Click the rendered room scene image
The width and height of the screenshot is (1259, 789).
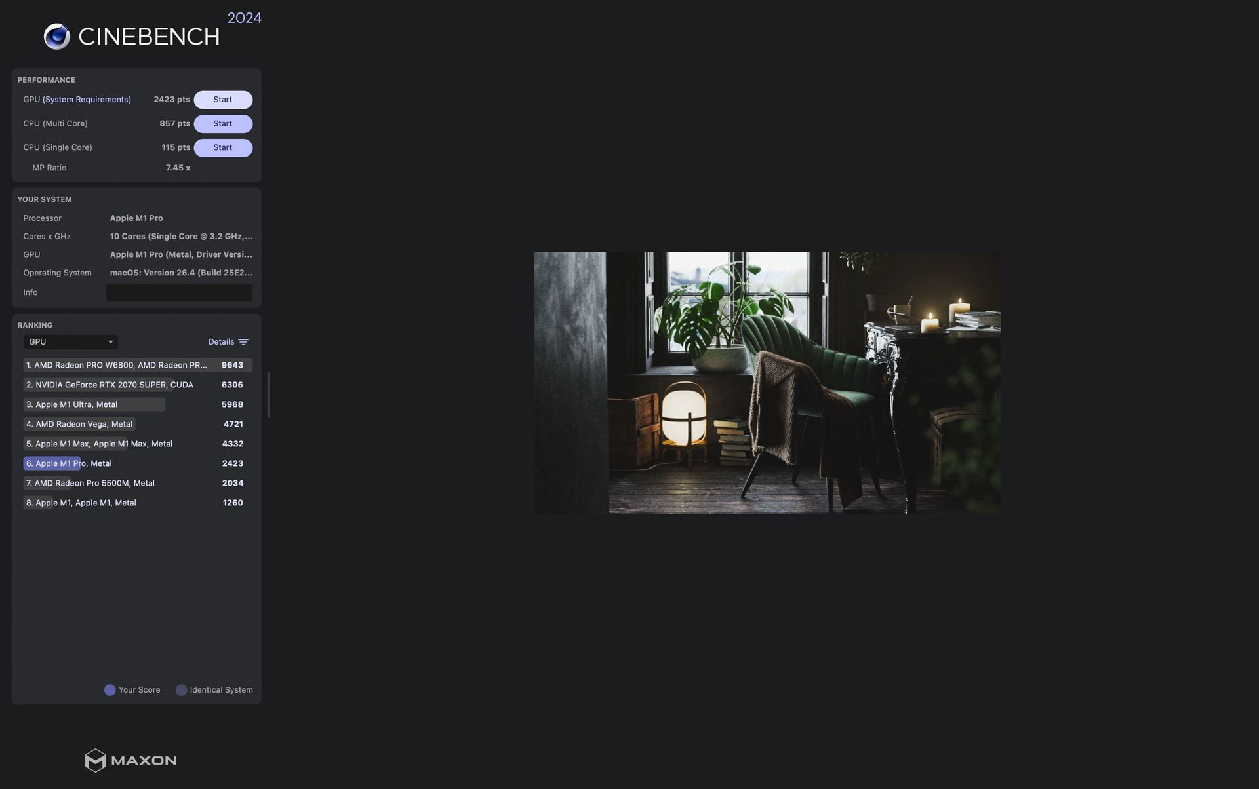click(x=767, y=383)
